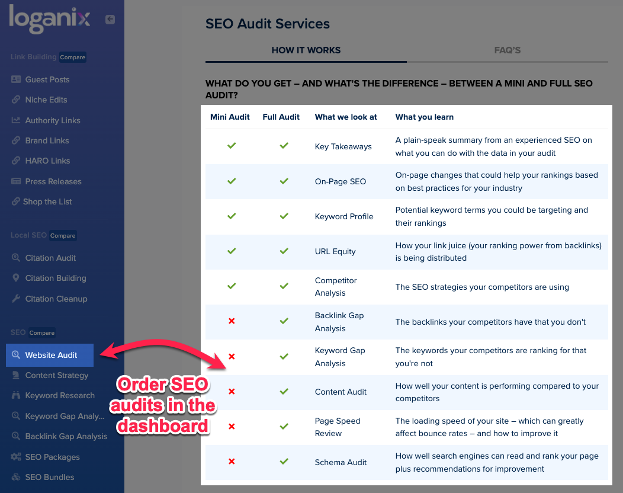Click the 'Key Takeaways' cell
Screen dimensions: 623x493
(x=343, y=147)
